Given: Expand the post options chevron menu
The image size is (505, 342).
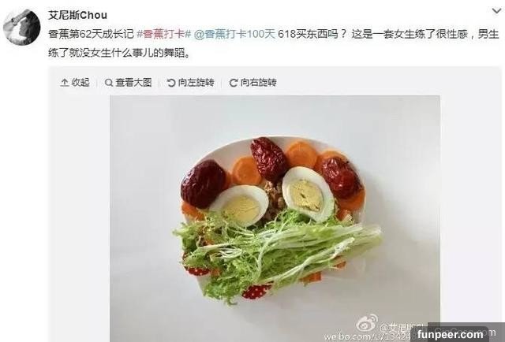Looking at the screenshot, I should (497, 11).
